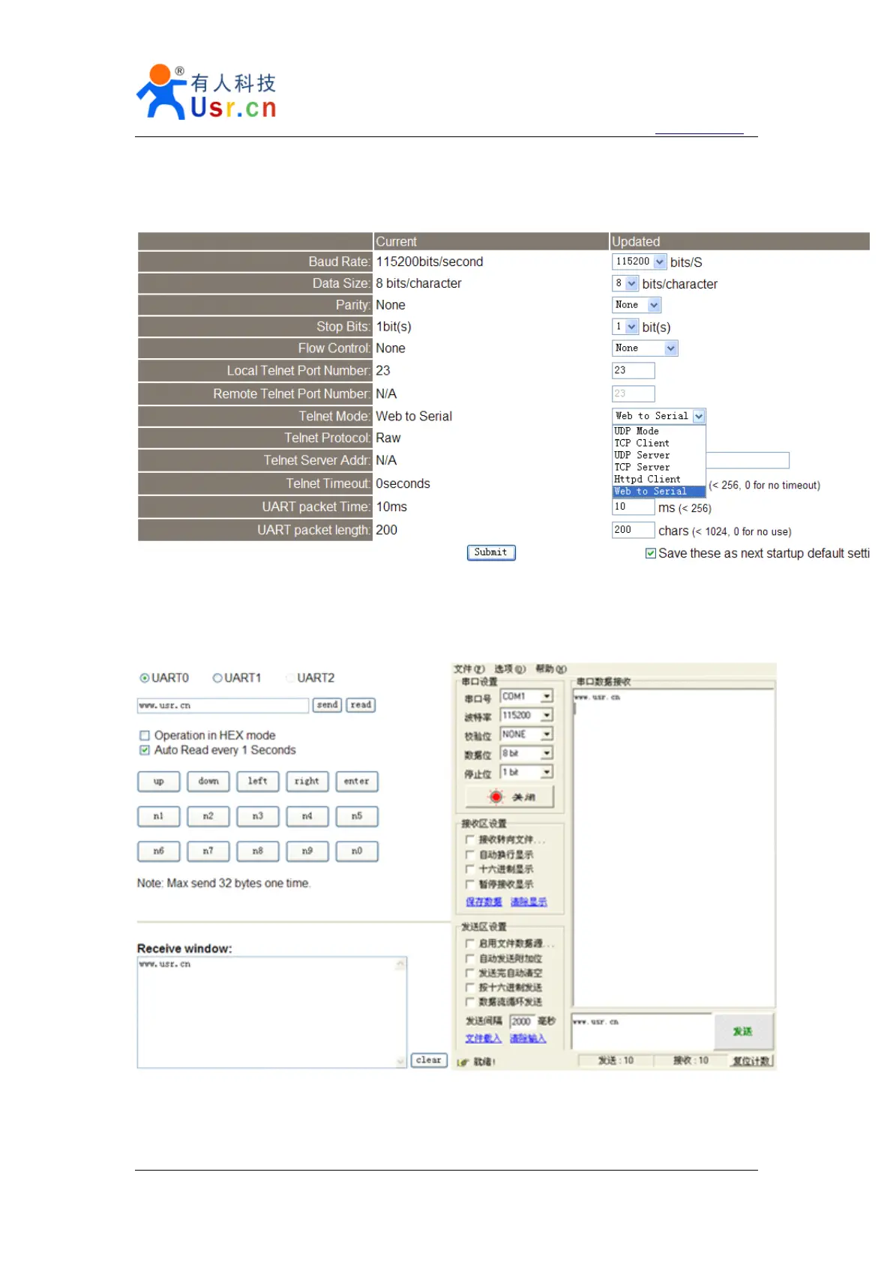Enable 按十六进制发送 option
The height and width of the screenshot is (1262, 893).
click(x=470, y=988)
